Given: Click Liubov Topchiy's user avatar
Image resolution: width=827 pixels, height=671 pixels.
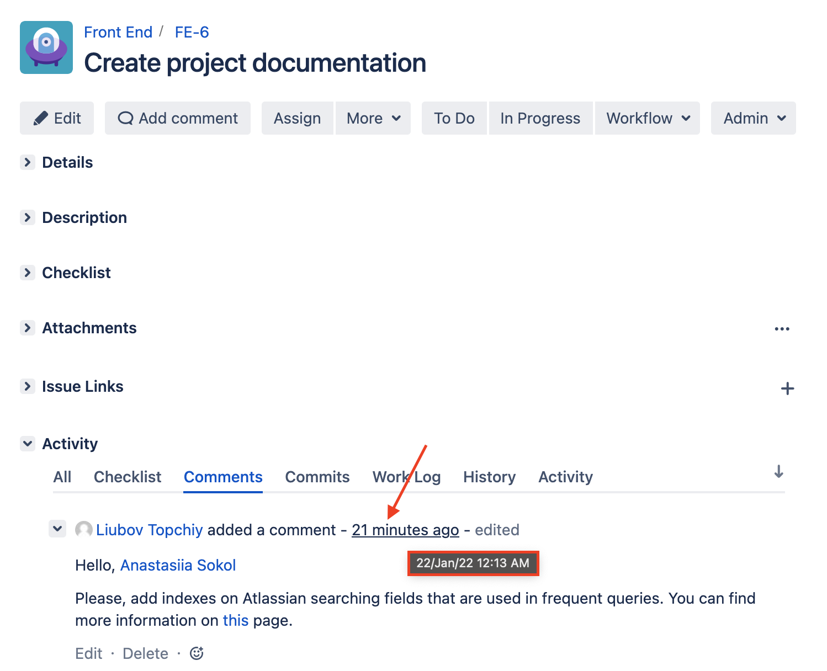Looking at the screenshot, I should (x=84, y=530).
